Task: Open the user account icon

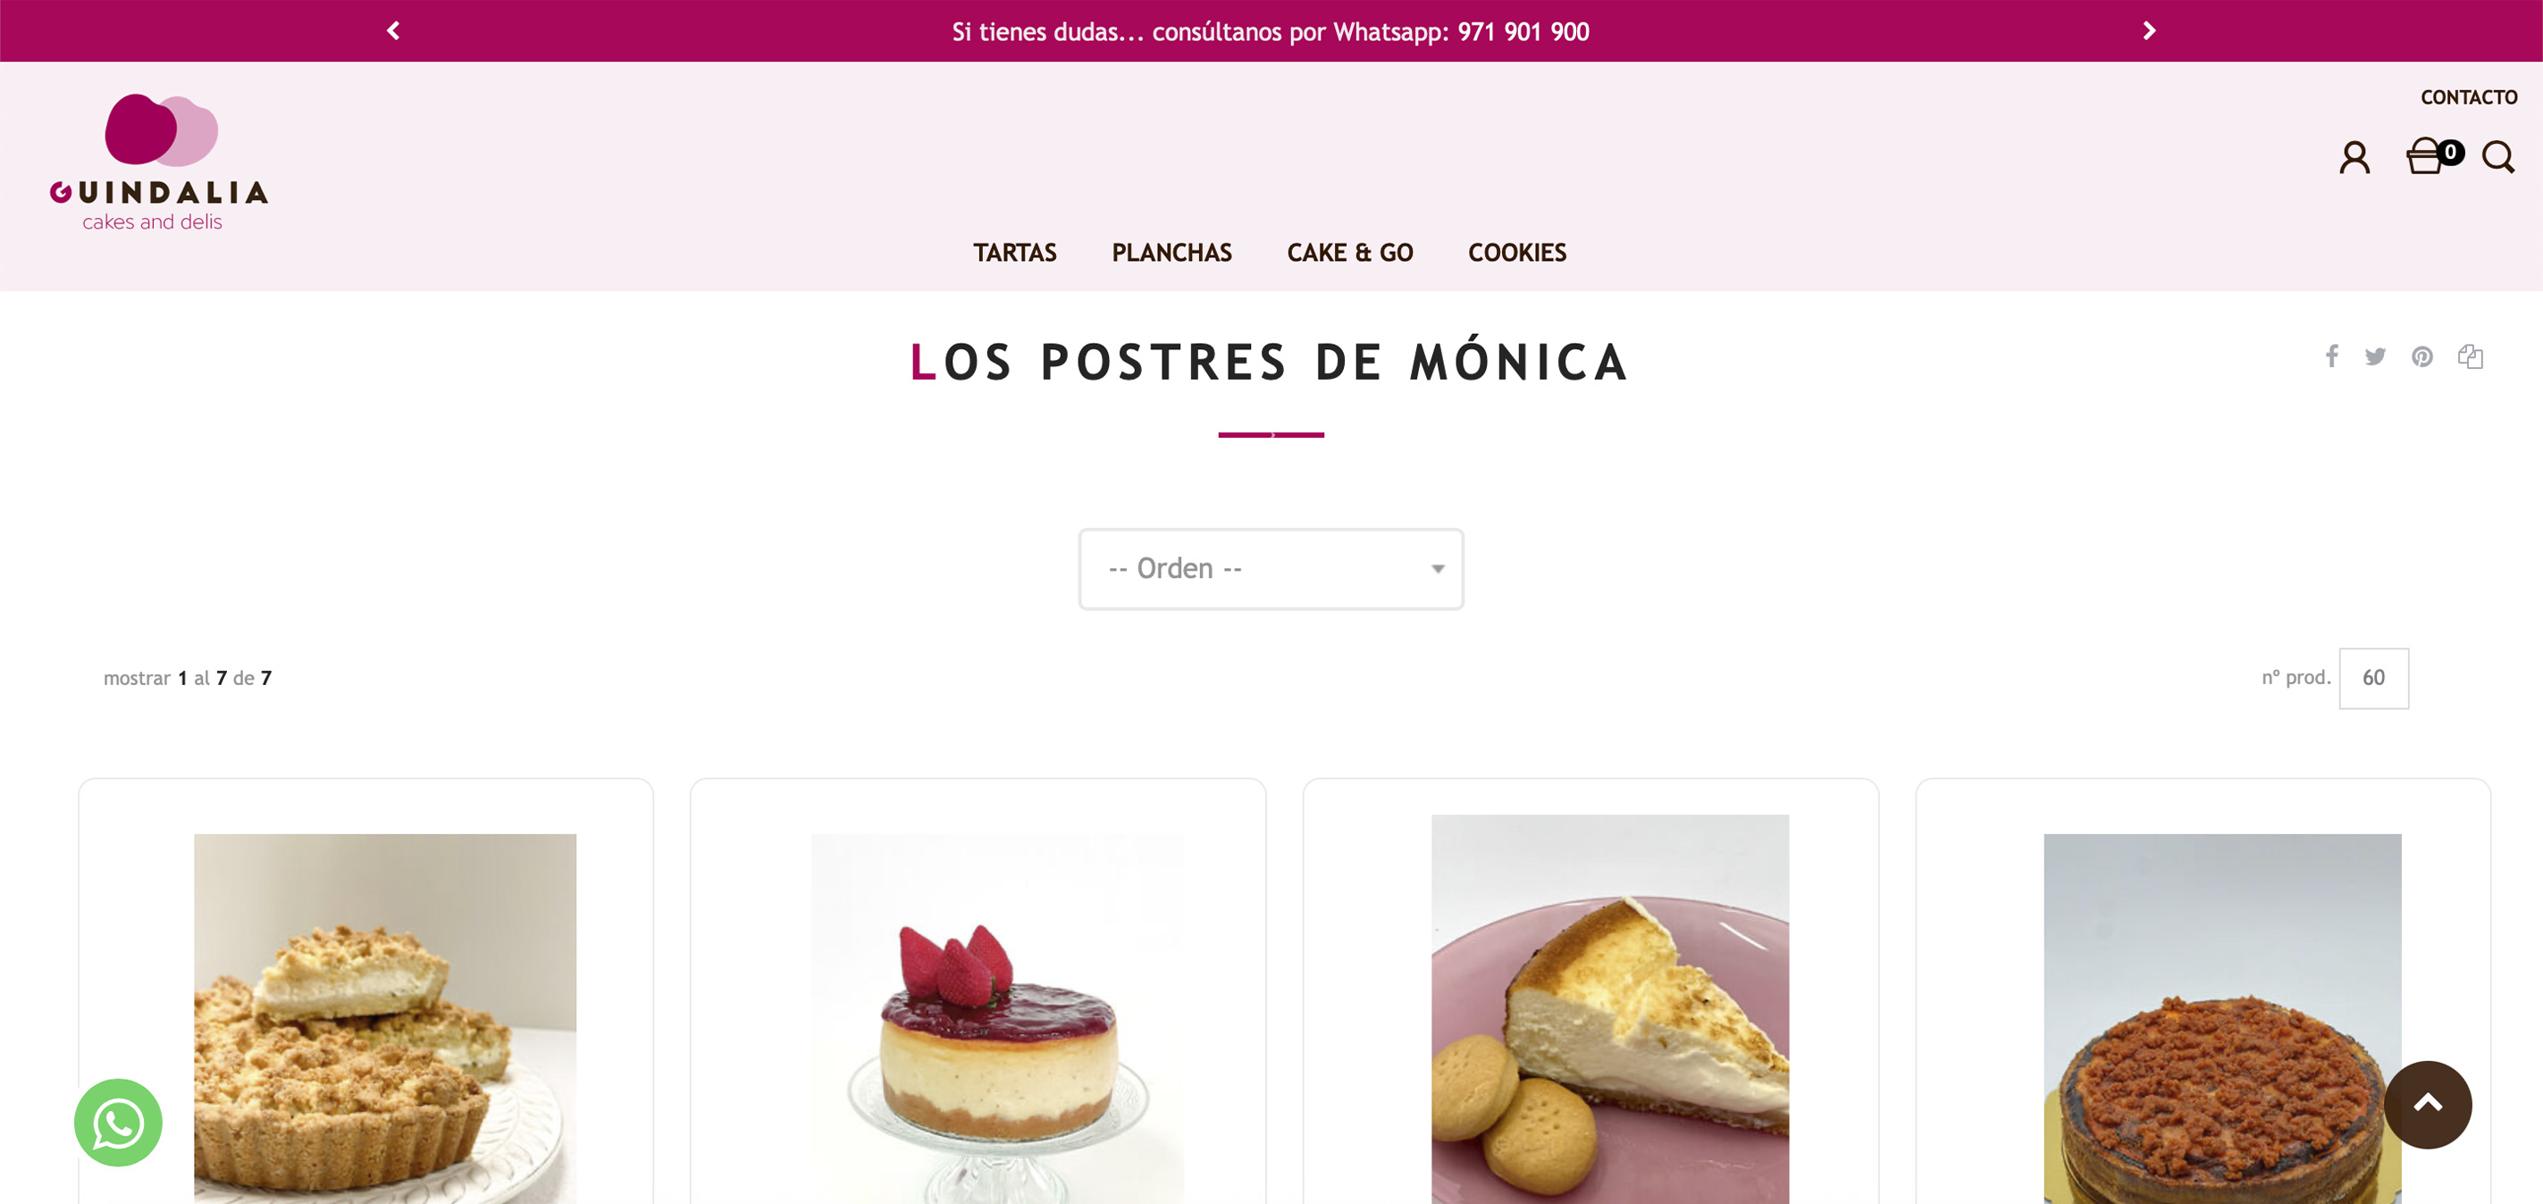Action: [2354, 157]
